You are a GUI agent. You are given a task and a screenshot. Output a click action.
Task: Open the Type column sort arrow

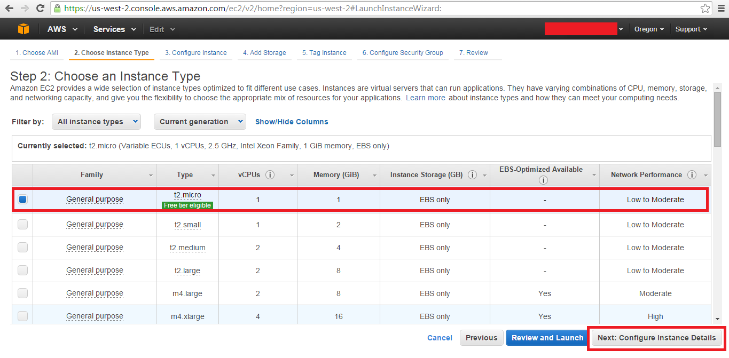(214, 176)
